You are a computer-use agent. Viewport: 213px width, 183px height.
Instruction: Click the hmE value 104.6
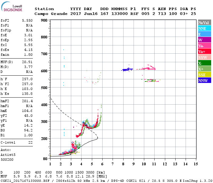point(27,111)
